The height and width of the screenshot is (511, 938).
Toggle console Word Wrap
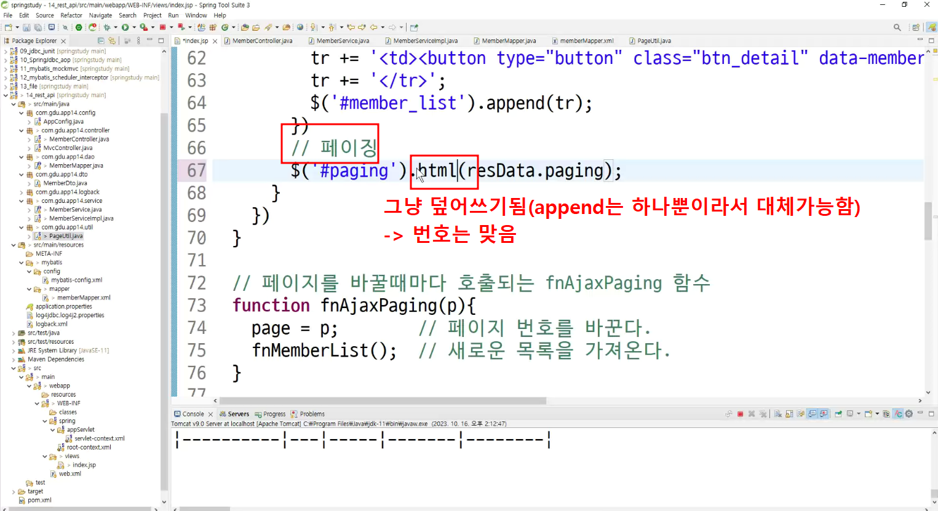coord(800,414)
